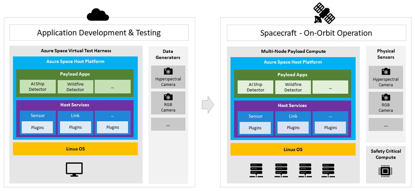Click Azure Space Host Platform in the spacecraft panel

point(293,62)
